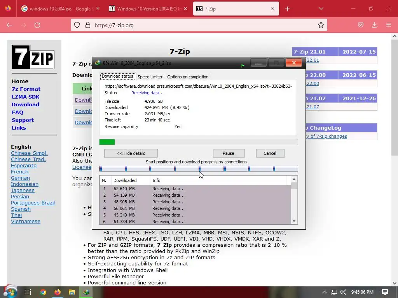Select connection row 6 with 61.734 MB

click(x=195, y=221)
